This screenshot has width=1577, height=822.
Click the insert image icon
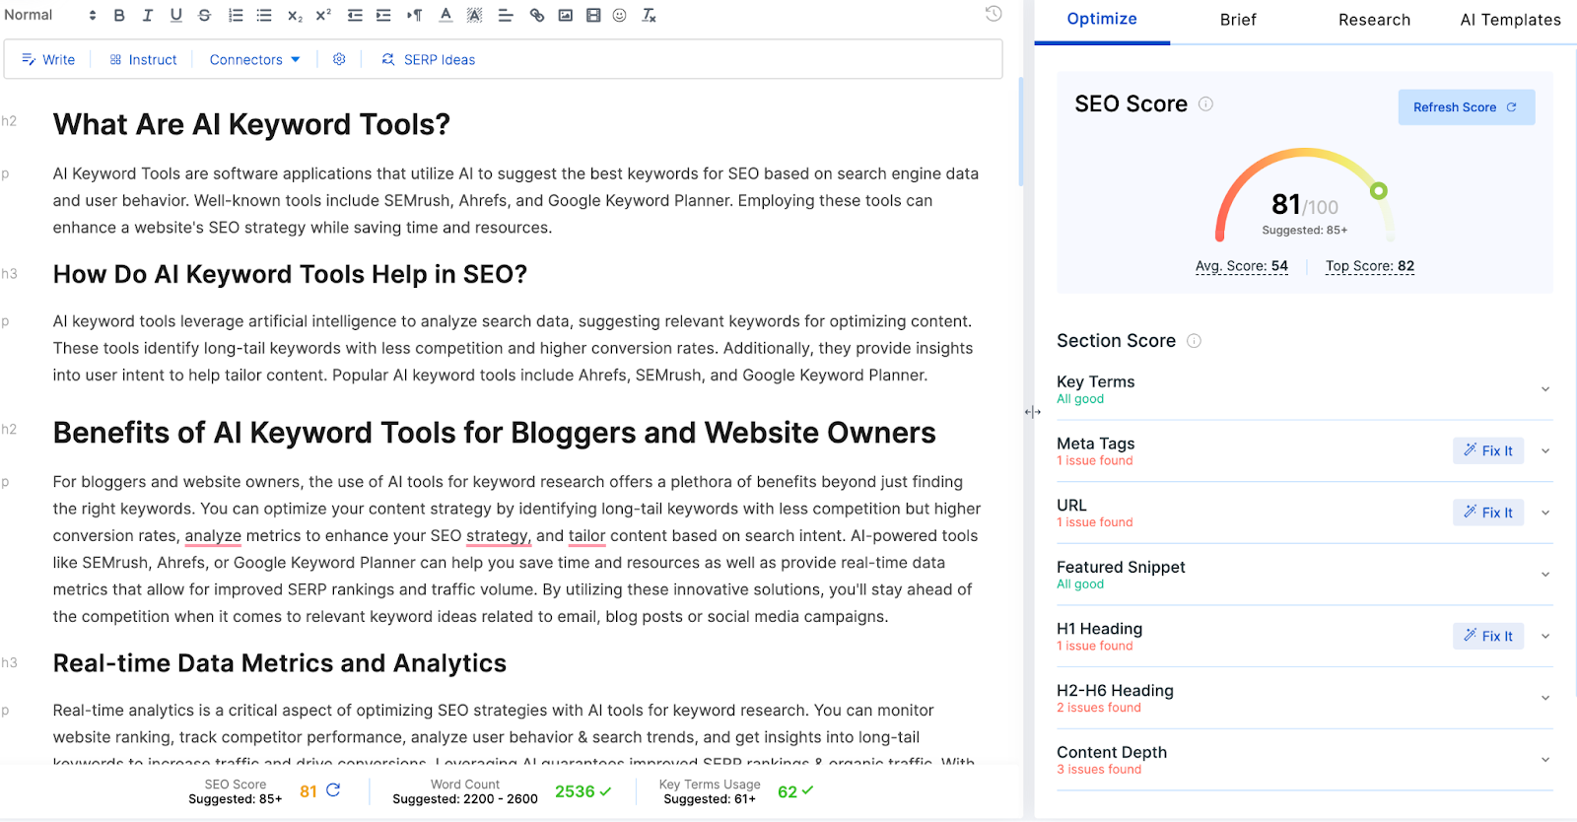coord(566,16)
